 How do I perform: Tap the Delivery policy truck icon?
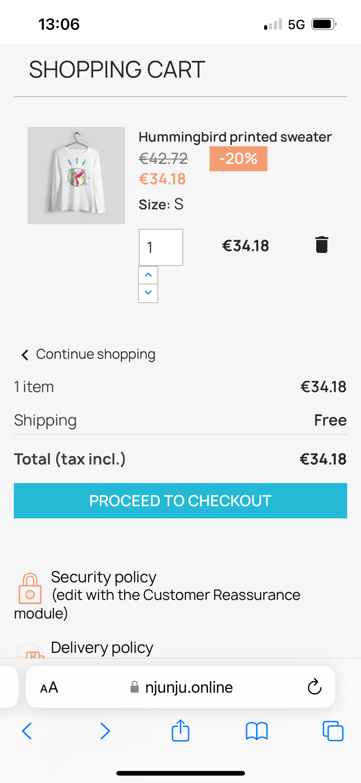click(31, 652)
